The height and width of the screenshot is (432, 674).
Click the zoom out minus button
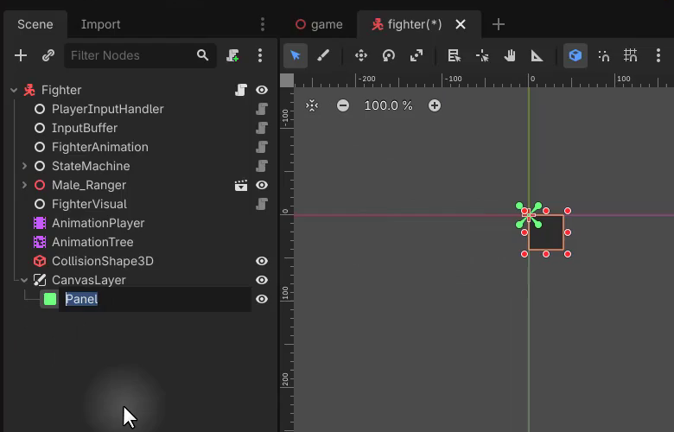[343, 105]
